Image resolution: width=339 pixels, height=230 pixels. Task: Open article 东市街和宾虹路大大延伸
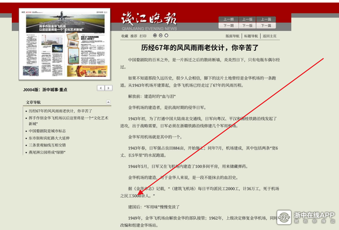49,138
